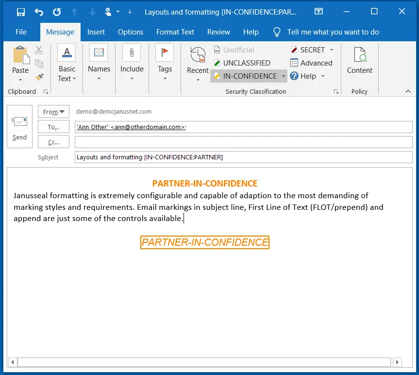
Task: Open the Format Text tab
Action: (x=175, y=32)
